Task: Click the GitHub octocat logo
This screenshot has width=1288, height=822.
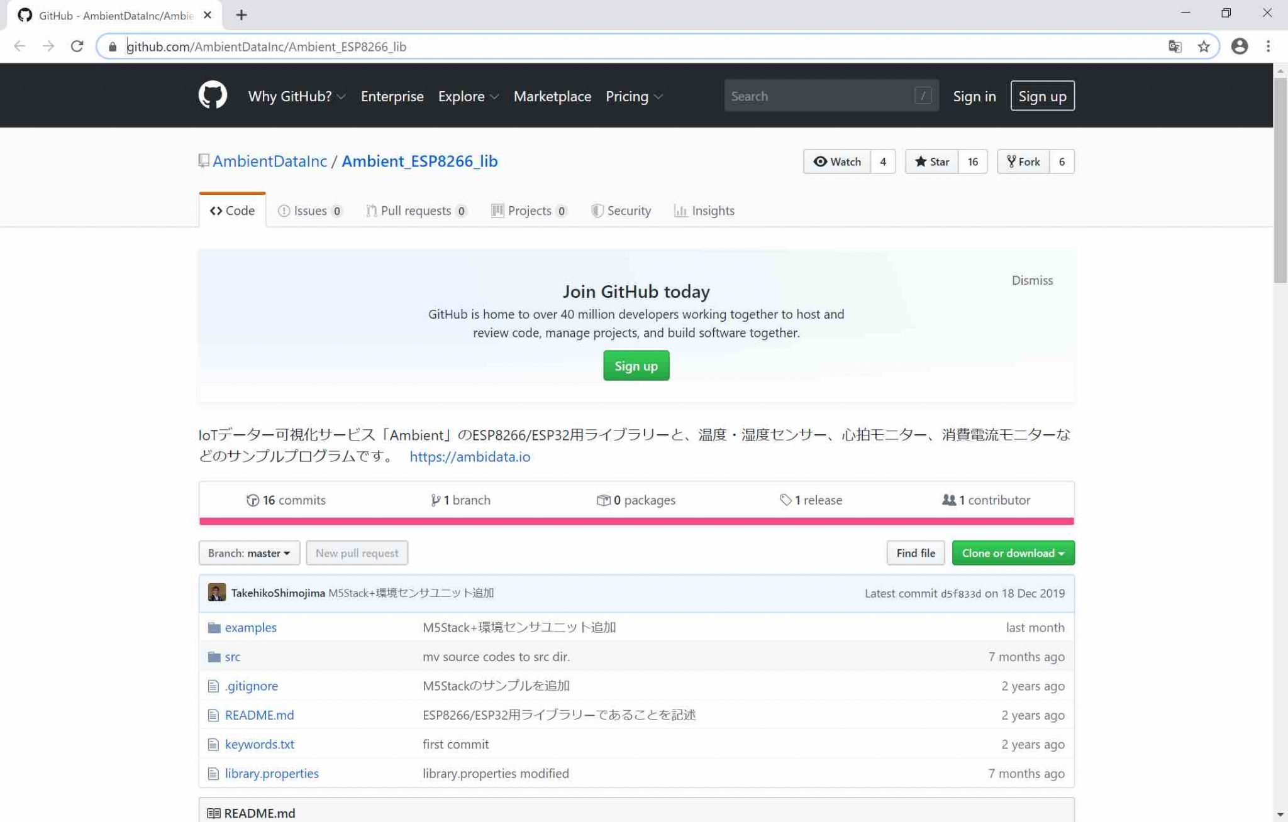Action: 213,95
